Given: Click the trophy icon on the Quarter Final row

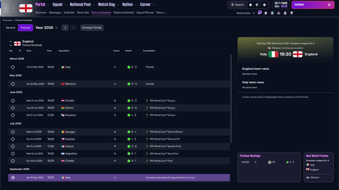Looking at the screenshot, I should [x=147, y=146].
